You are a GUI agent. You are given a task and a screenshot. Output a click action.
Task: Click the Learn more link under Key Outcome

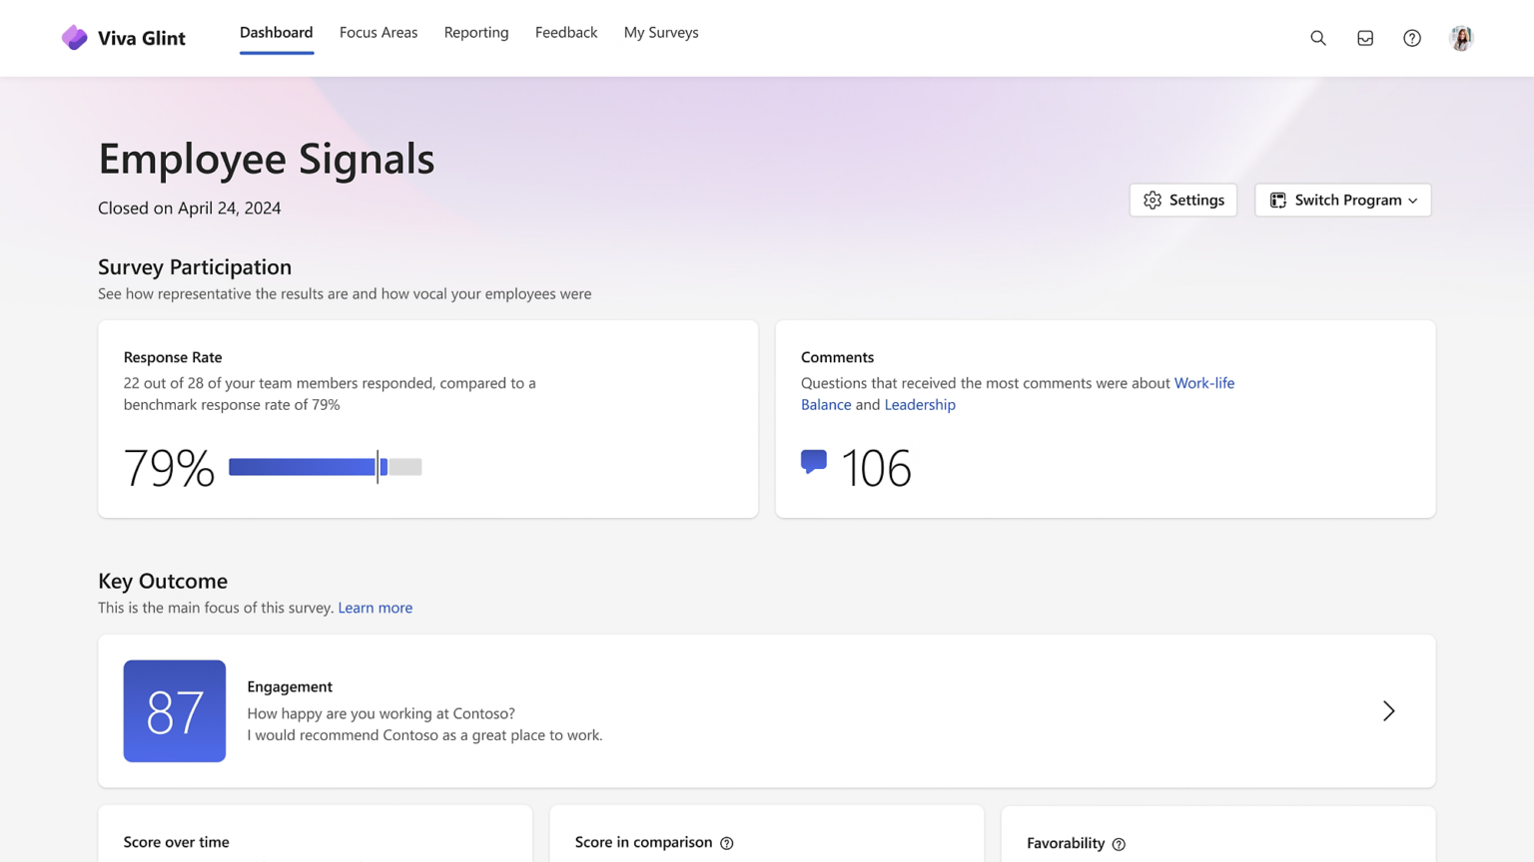tap(375, 608)
